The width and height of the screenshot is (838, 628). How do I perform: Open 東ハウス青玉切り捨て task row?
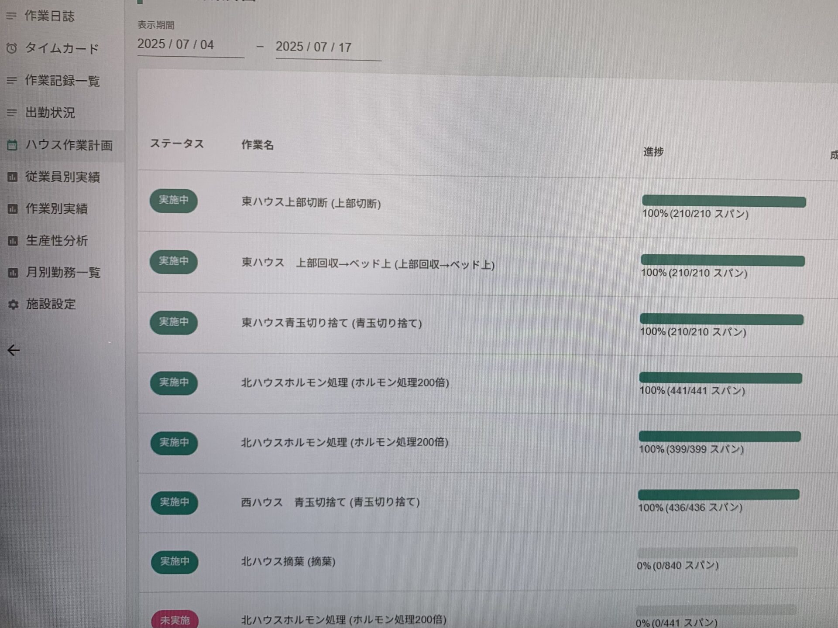(x=332, y=323)
